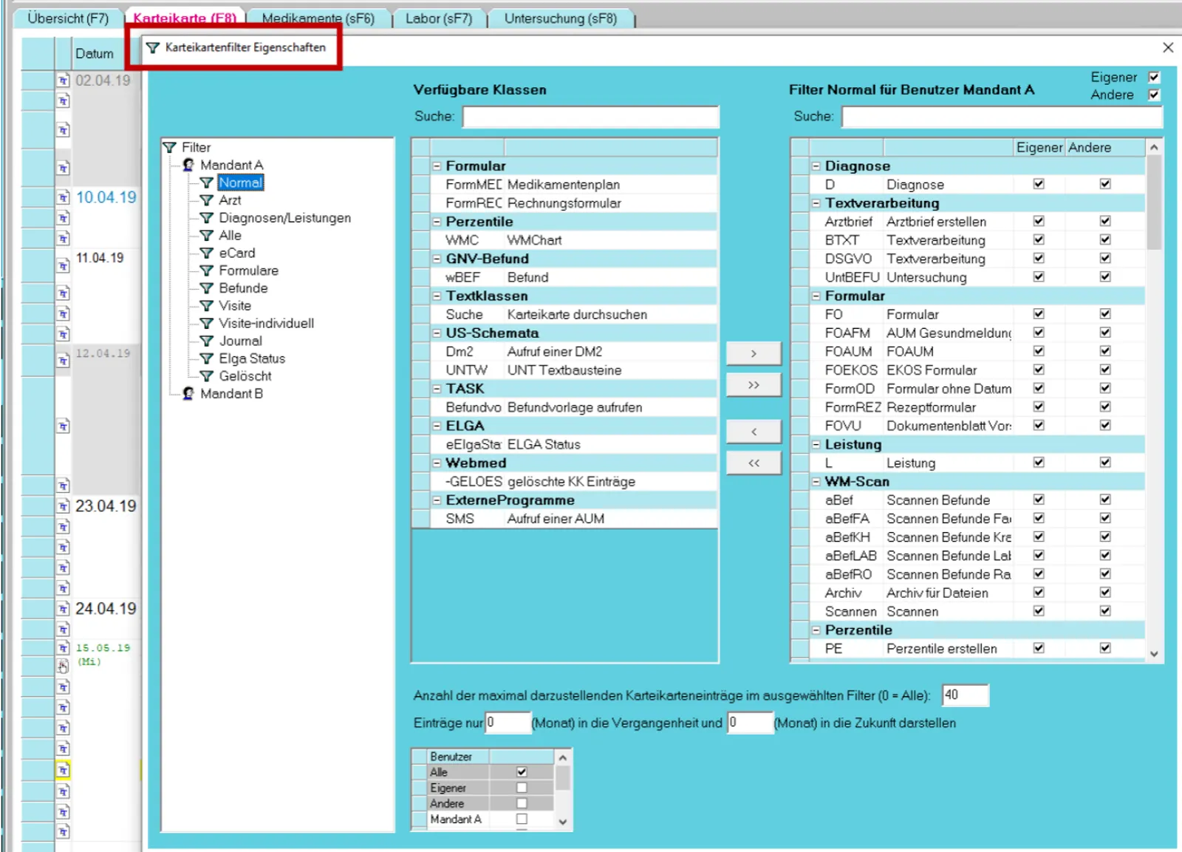This screenshot has height=852, width=1182.
Task: Toggle Eigener checkbox for Diagnose row
Action: coord(1039,184)
